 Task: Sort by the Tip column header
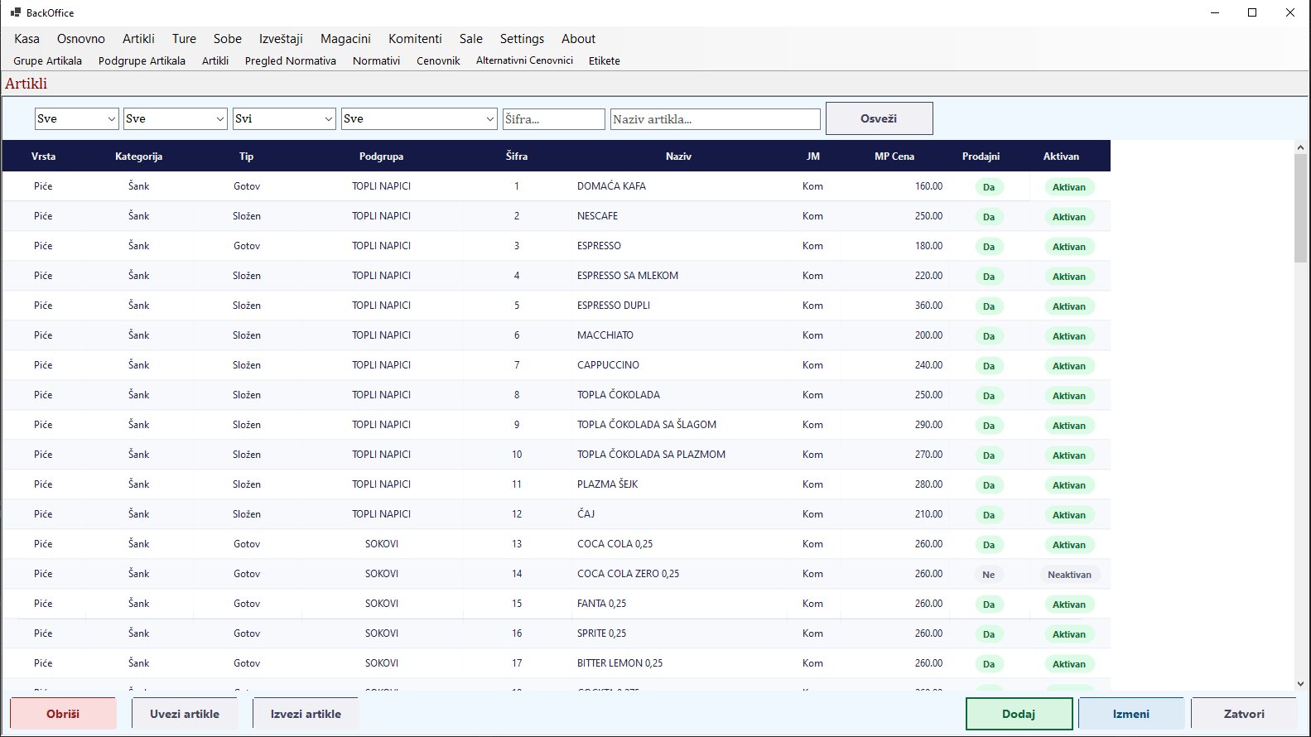pyautogui.click(x=247, y=156)
